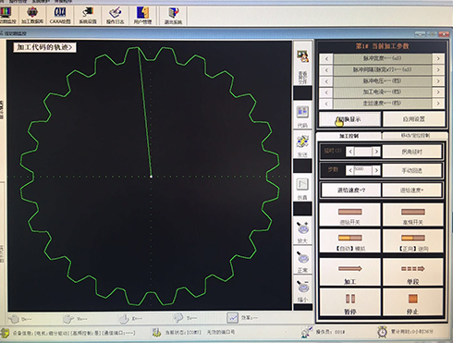This screenshot has width=453, height=343.
Task: Click the 步数 step value input field
Action: [362, 170]
